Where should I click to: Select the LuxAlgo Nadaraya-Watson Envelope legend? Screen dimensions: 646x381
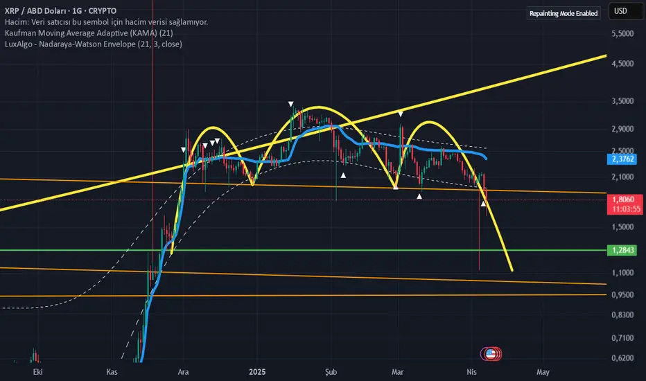click(x=94, y=44)
